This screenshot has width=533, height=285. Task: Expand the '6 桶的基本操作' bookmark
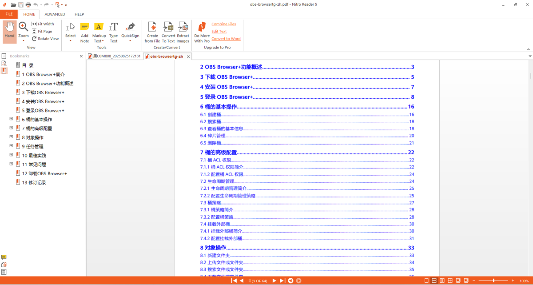(x=11, y=119)
